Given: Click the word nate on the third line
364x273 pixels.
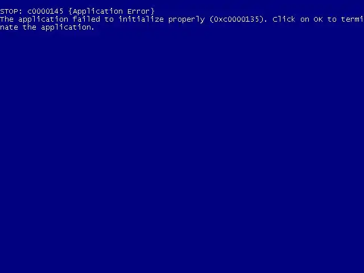Looking at the screenshot, I should pos(9,27).
